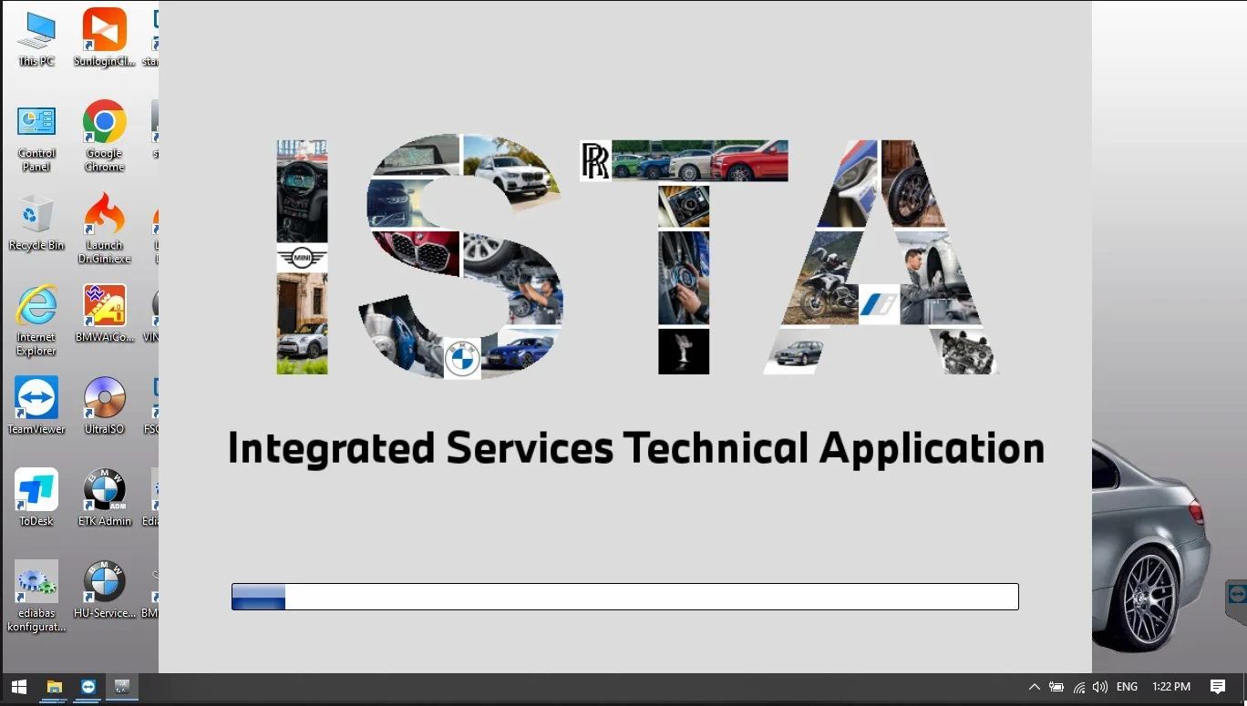Image resolution: width=1247 pixels, height=706 pixels.
Task: Select the Google Chrome desktop shortcut
Action: coord(104,136)
